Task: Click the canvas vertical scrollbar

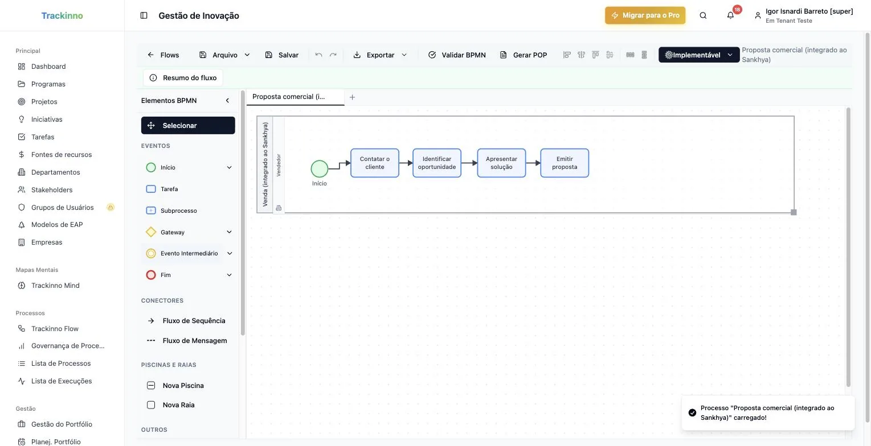Action: click(849, 247)
